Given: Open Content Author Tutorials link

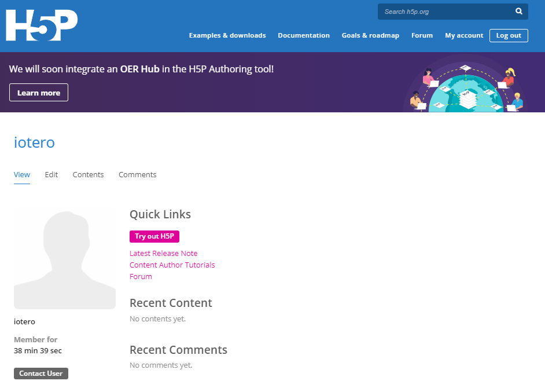Looking at the screenshot, I should tap(172, 265).
